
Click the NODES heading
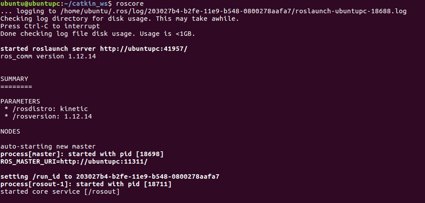tap(10, 131)
